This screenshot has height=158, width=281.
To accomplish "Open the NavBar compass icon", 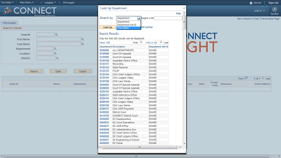I will coord(274,9).
